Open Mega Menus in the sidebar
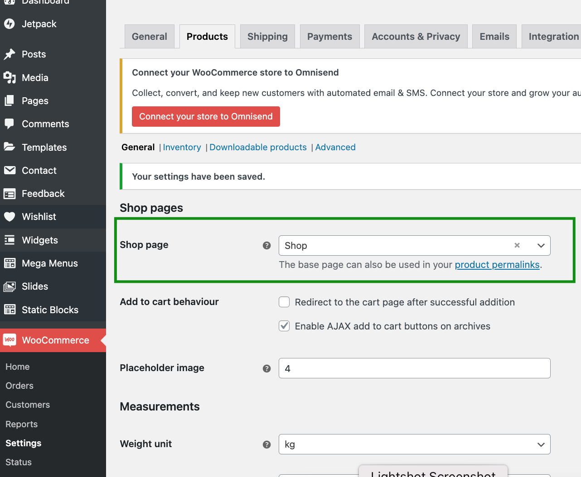The height and width of the screenshot is (477, 581). click(x=53, y=263)
